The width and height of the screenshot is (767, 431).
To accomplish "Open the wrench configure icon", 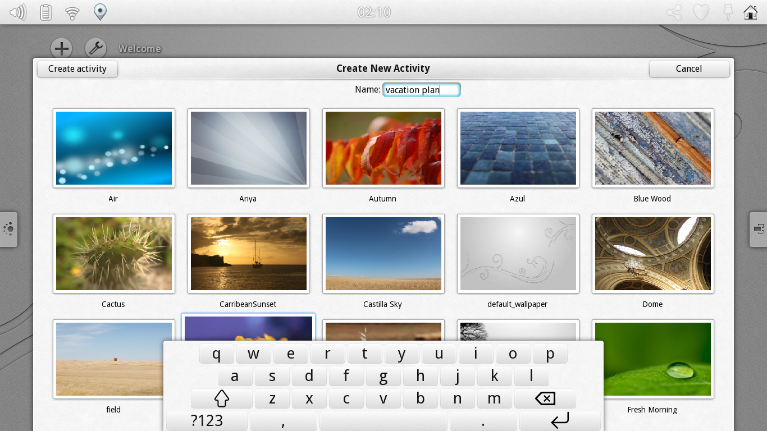I will click(95, 49).
